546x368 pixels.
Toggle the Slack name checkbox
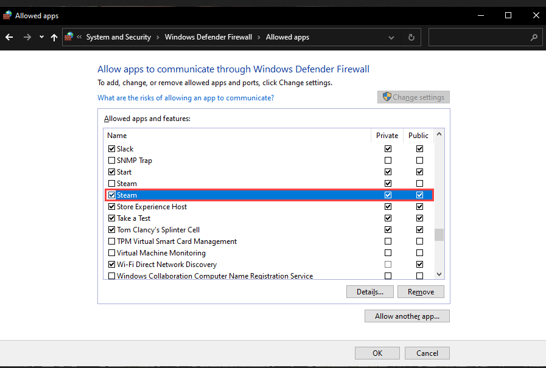click(111, 149)
